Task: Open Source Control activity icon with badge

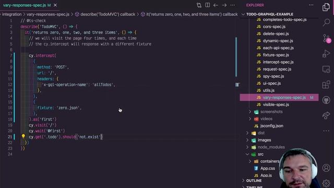Action: (x=326, y=38)
